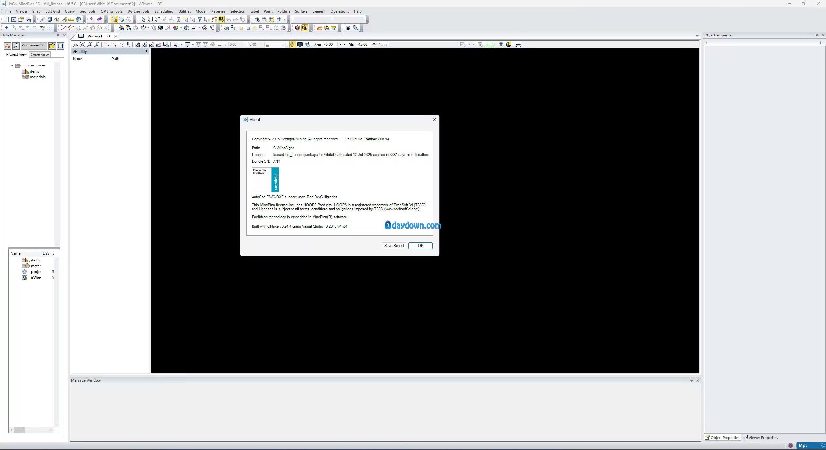This screenshot has width=826, height=450.
Task: Click the database cylinder icon
Action: [x=50, y=19]
